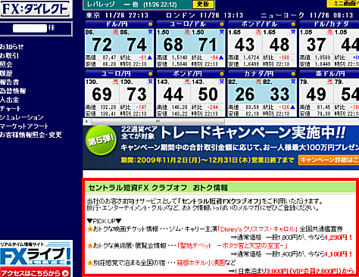Open the 箱根ホテル小涌園 link
359x277 pixels.
(201, 263)
